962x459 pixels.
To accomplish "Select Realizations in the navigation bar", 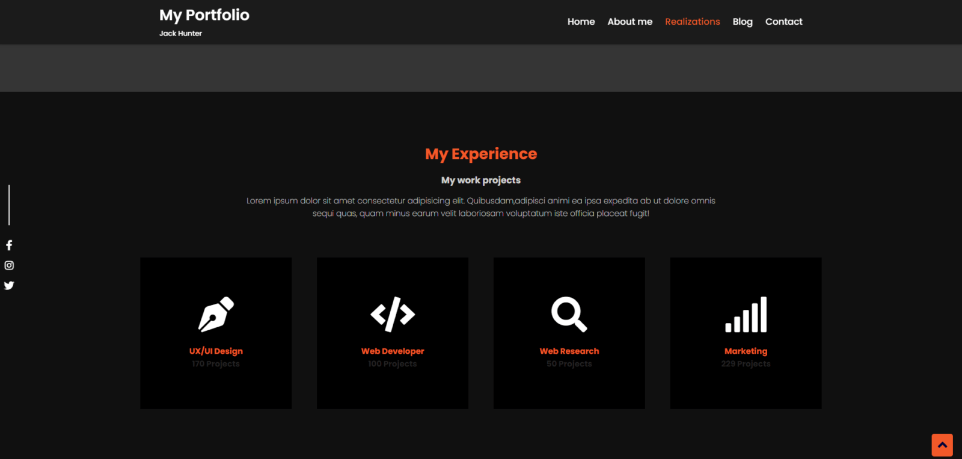I will point(692,22).
